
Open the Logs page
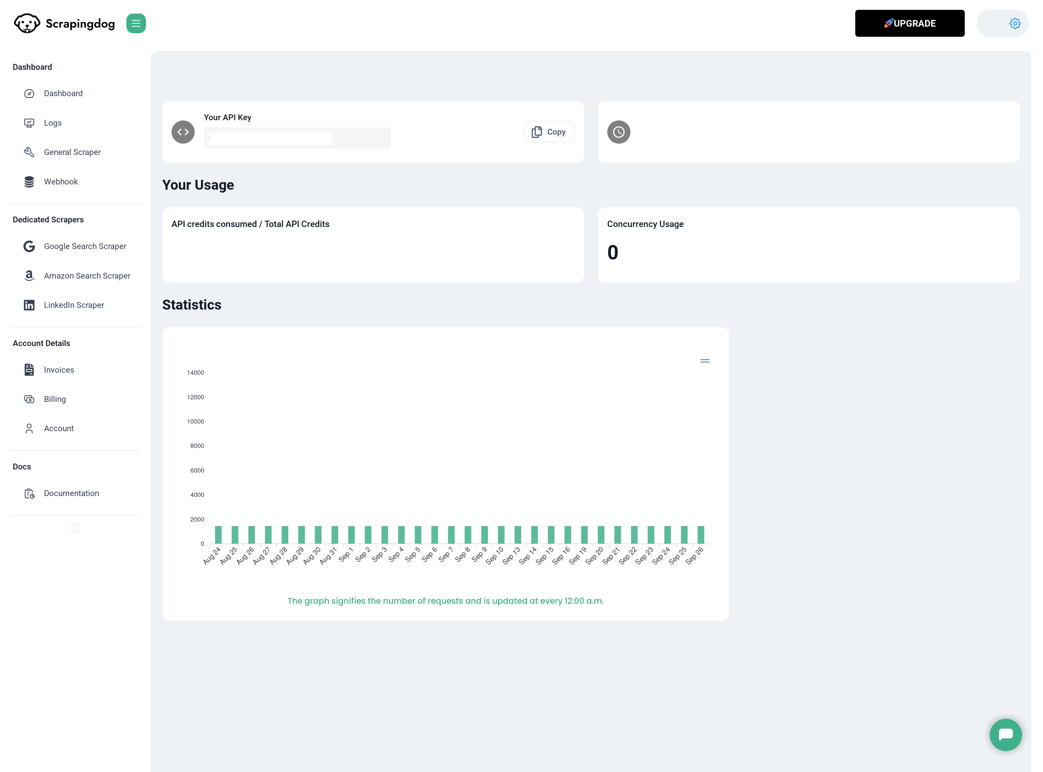[53, 123]
